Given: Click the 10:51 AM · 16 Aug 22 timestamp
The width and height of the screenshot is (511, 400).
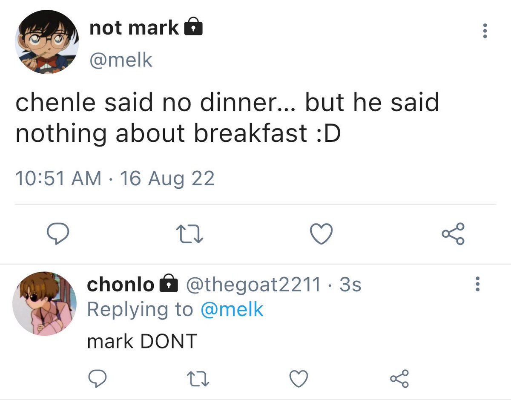Looking at the screenshot, I should (115, 178).
